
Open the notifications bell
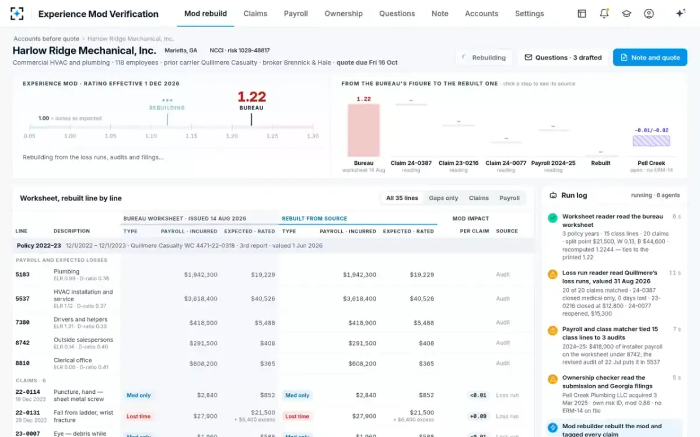click(x=604, y=13)
